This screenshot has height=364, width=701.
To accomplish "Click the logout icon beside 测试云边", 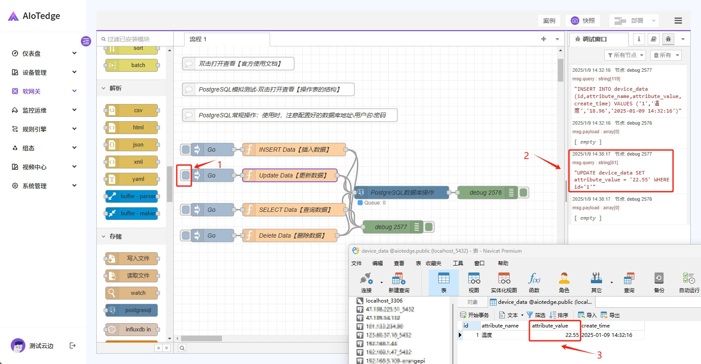I will click(73, 346).
